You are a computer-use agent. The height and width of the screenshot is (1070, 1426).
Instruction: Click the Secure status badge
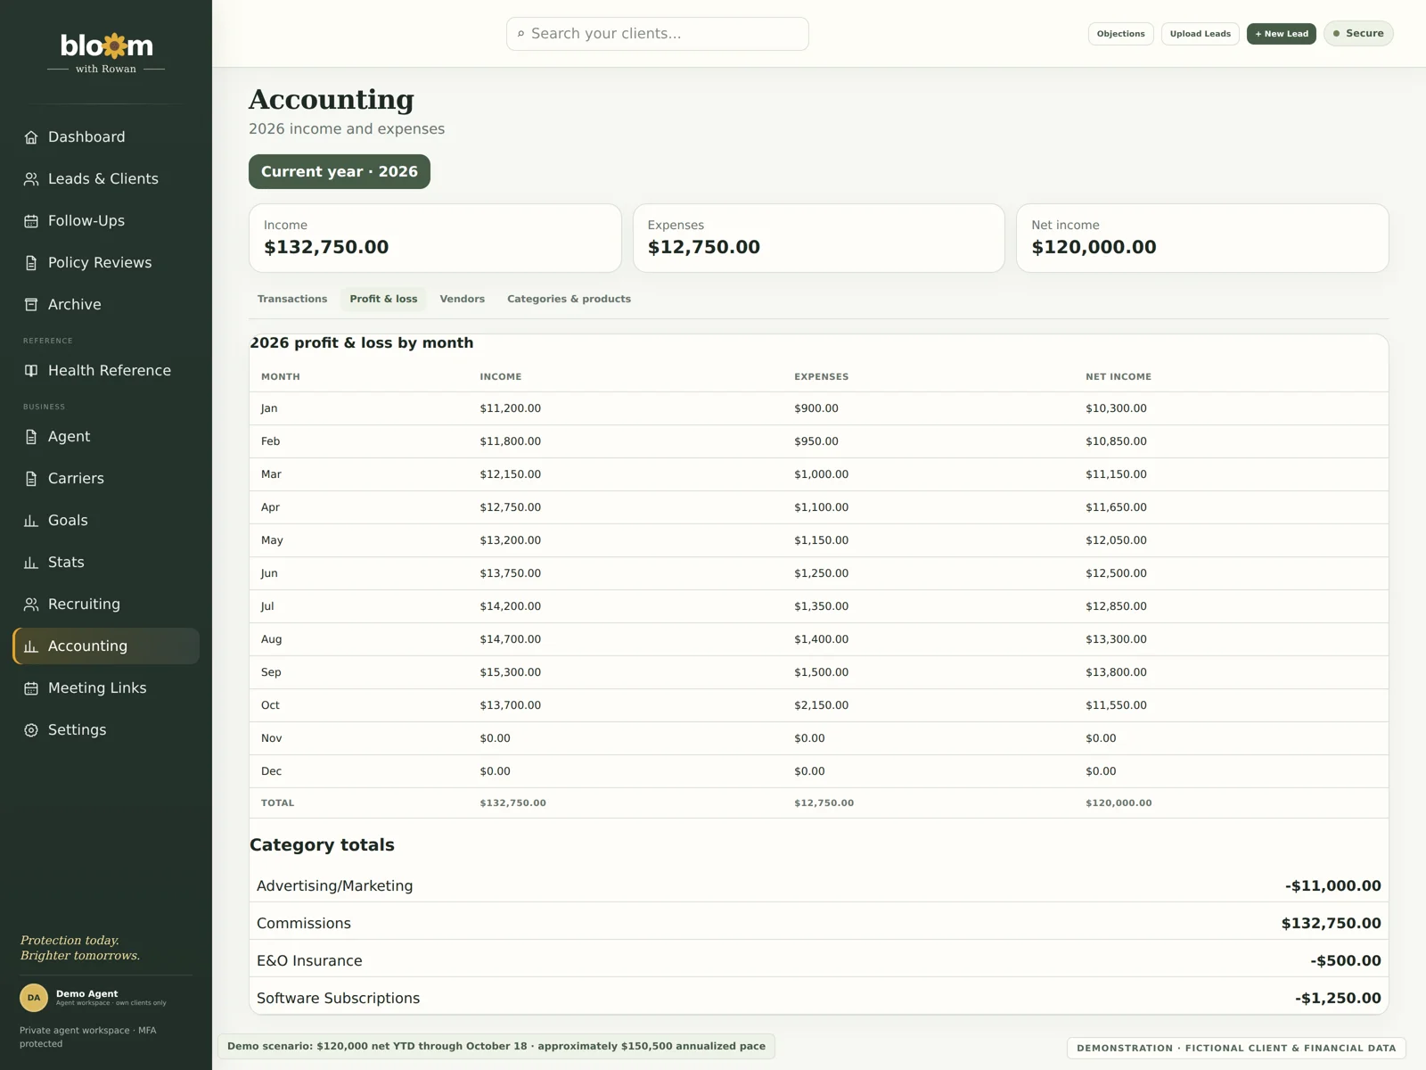pyautogui.click(x=1358, y=34)
